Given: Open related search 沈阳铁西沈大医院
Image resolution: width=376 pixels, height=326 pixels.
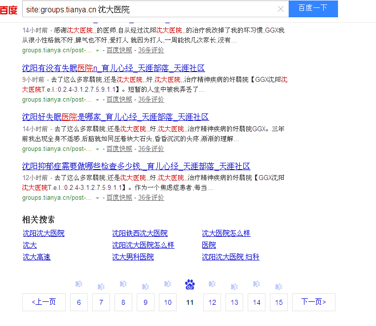Looking at the screenshot, I should coord(140,233).
